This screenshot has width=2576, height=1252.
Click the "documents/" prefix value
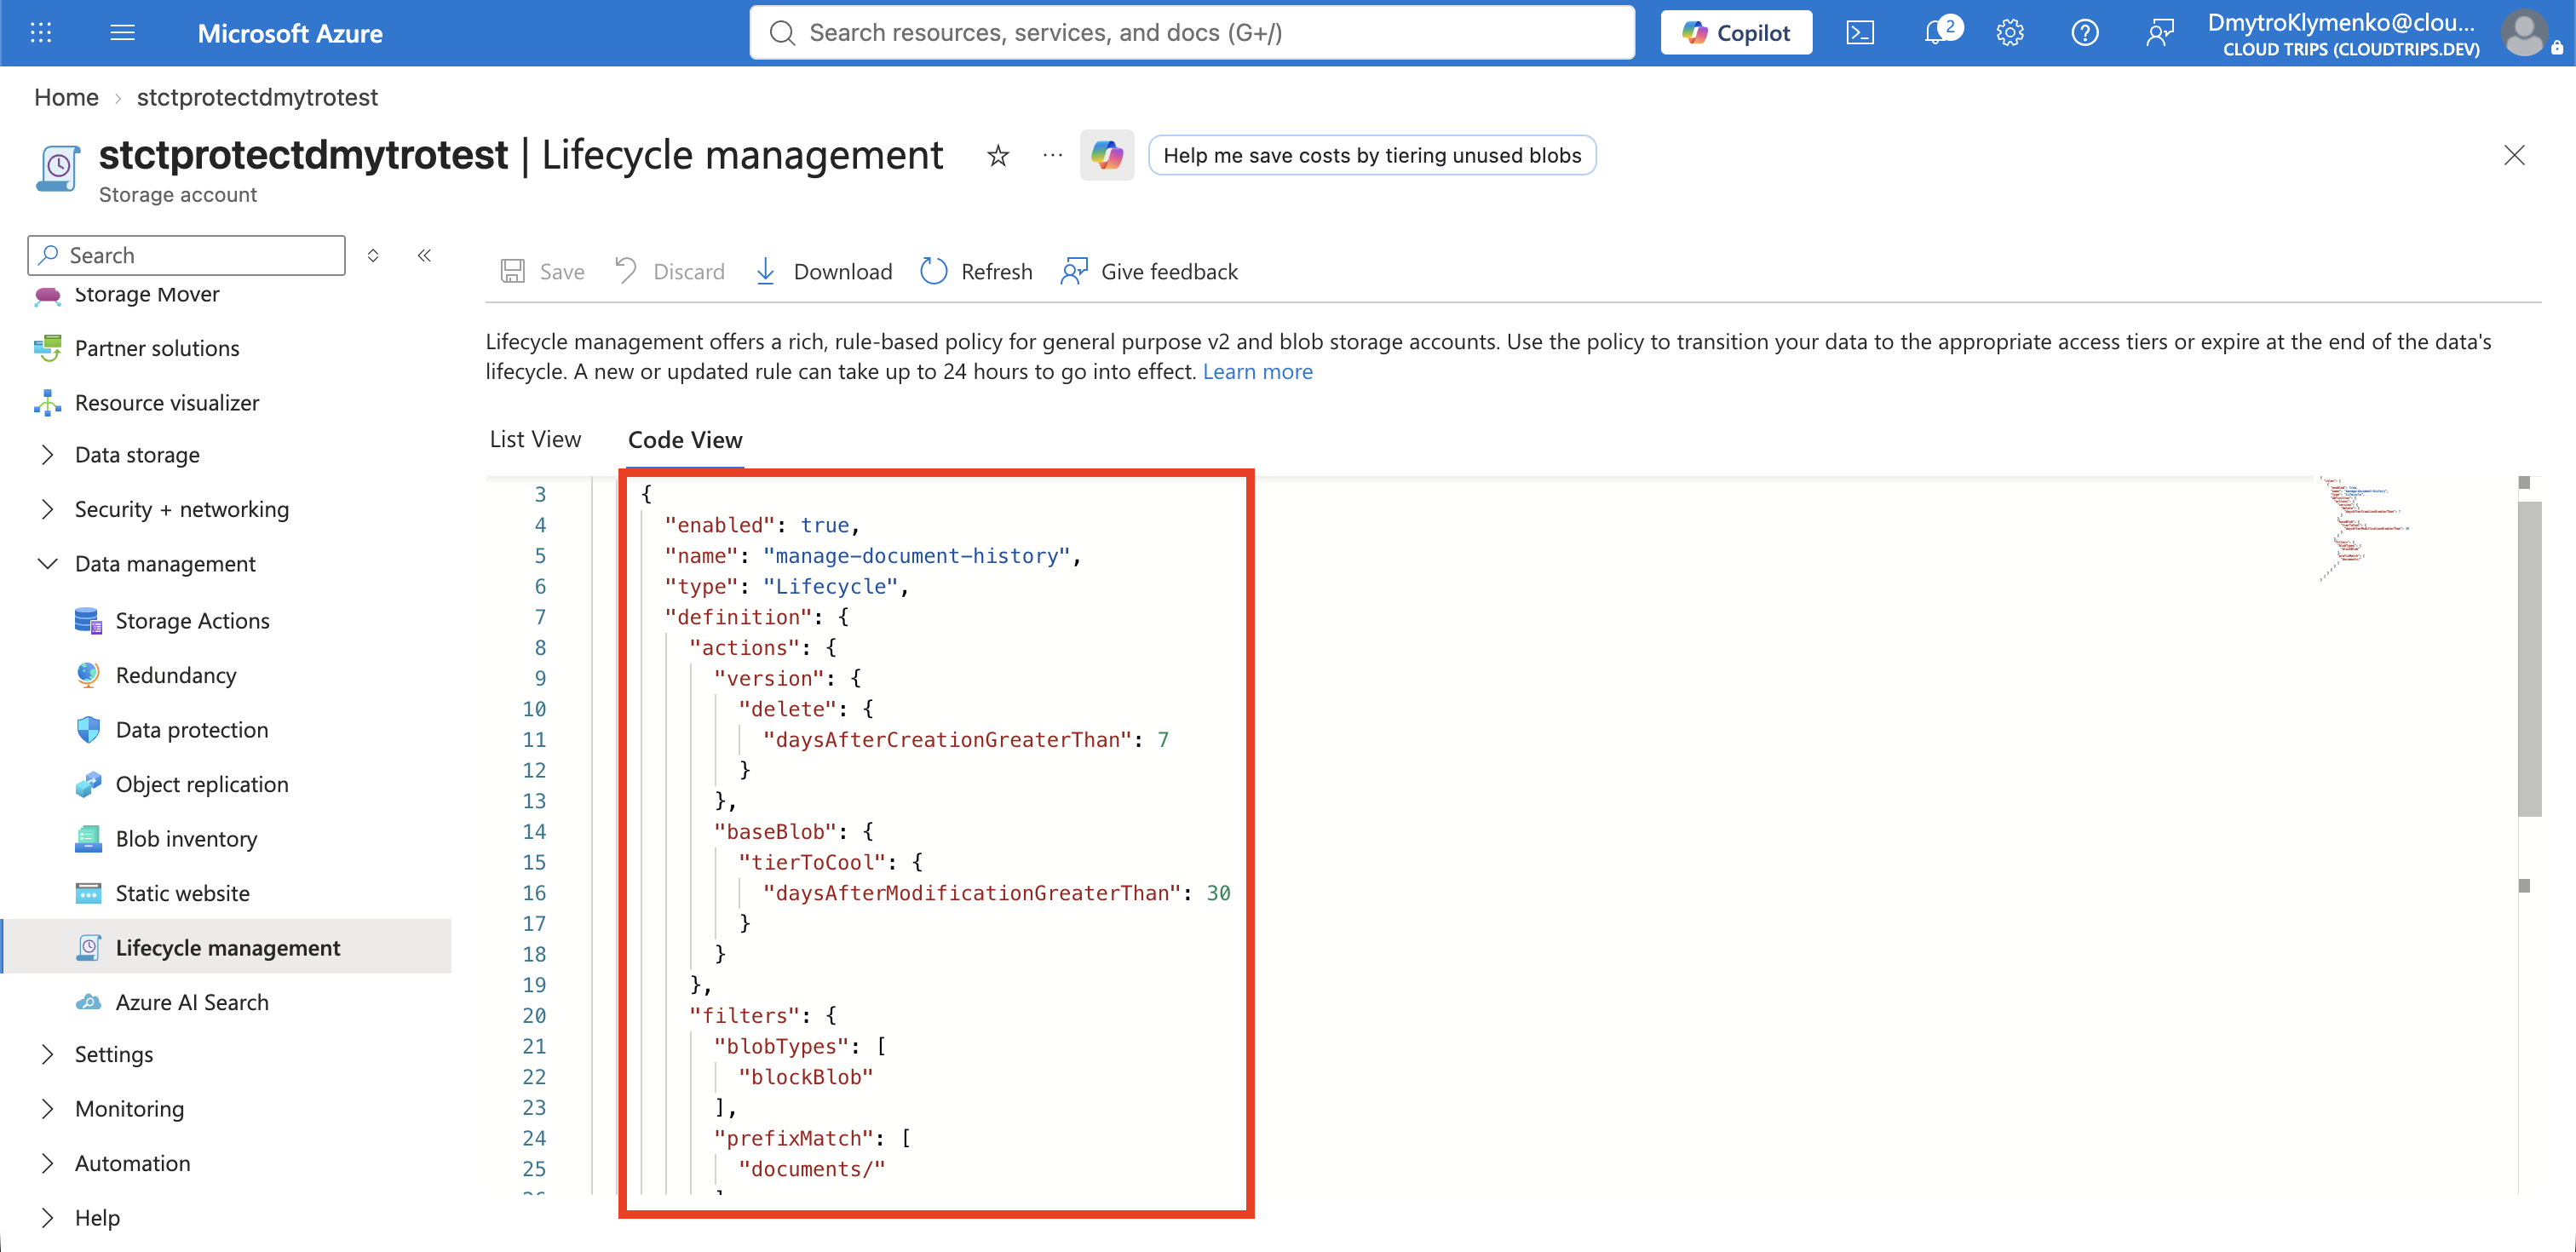pyautogui.click(x=812, y=1168)
